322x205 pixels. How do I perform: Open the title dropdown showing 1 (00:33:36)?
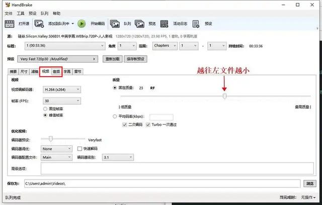tap(65, 46)
